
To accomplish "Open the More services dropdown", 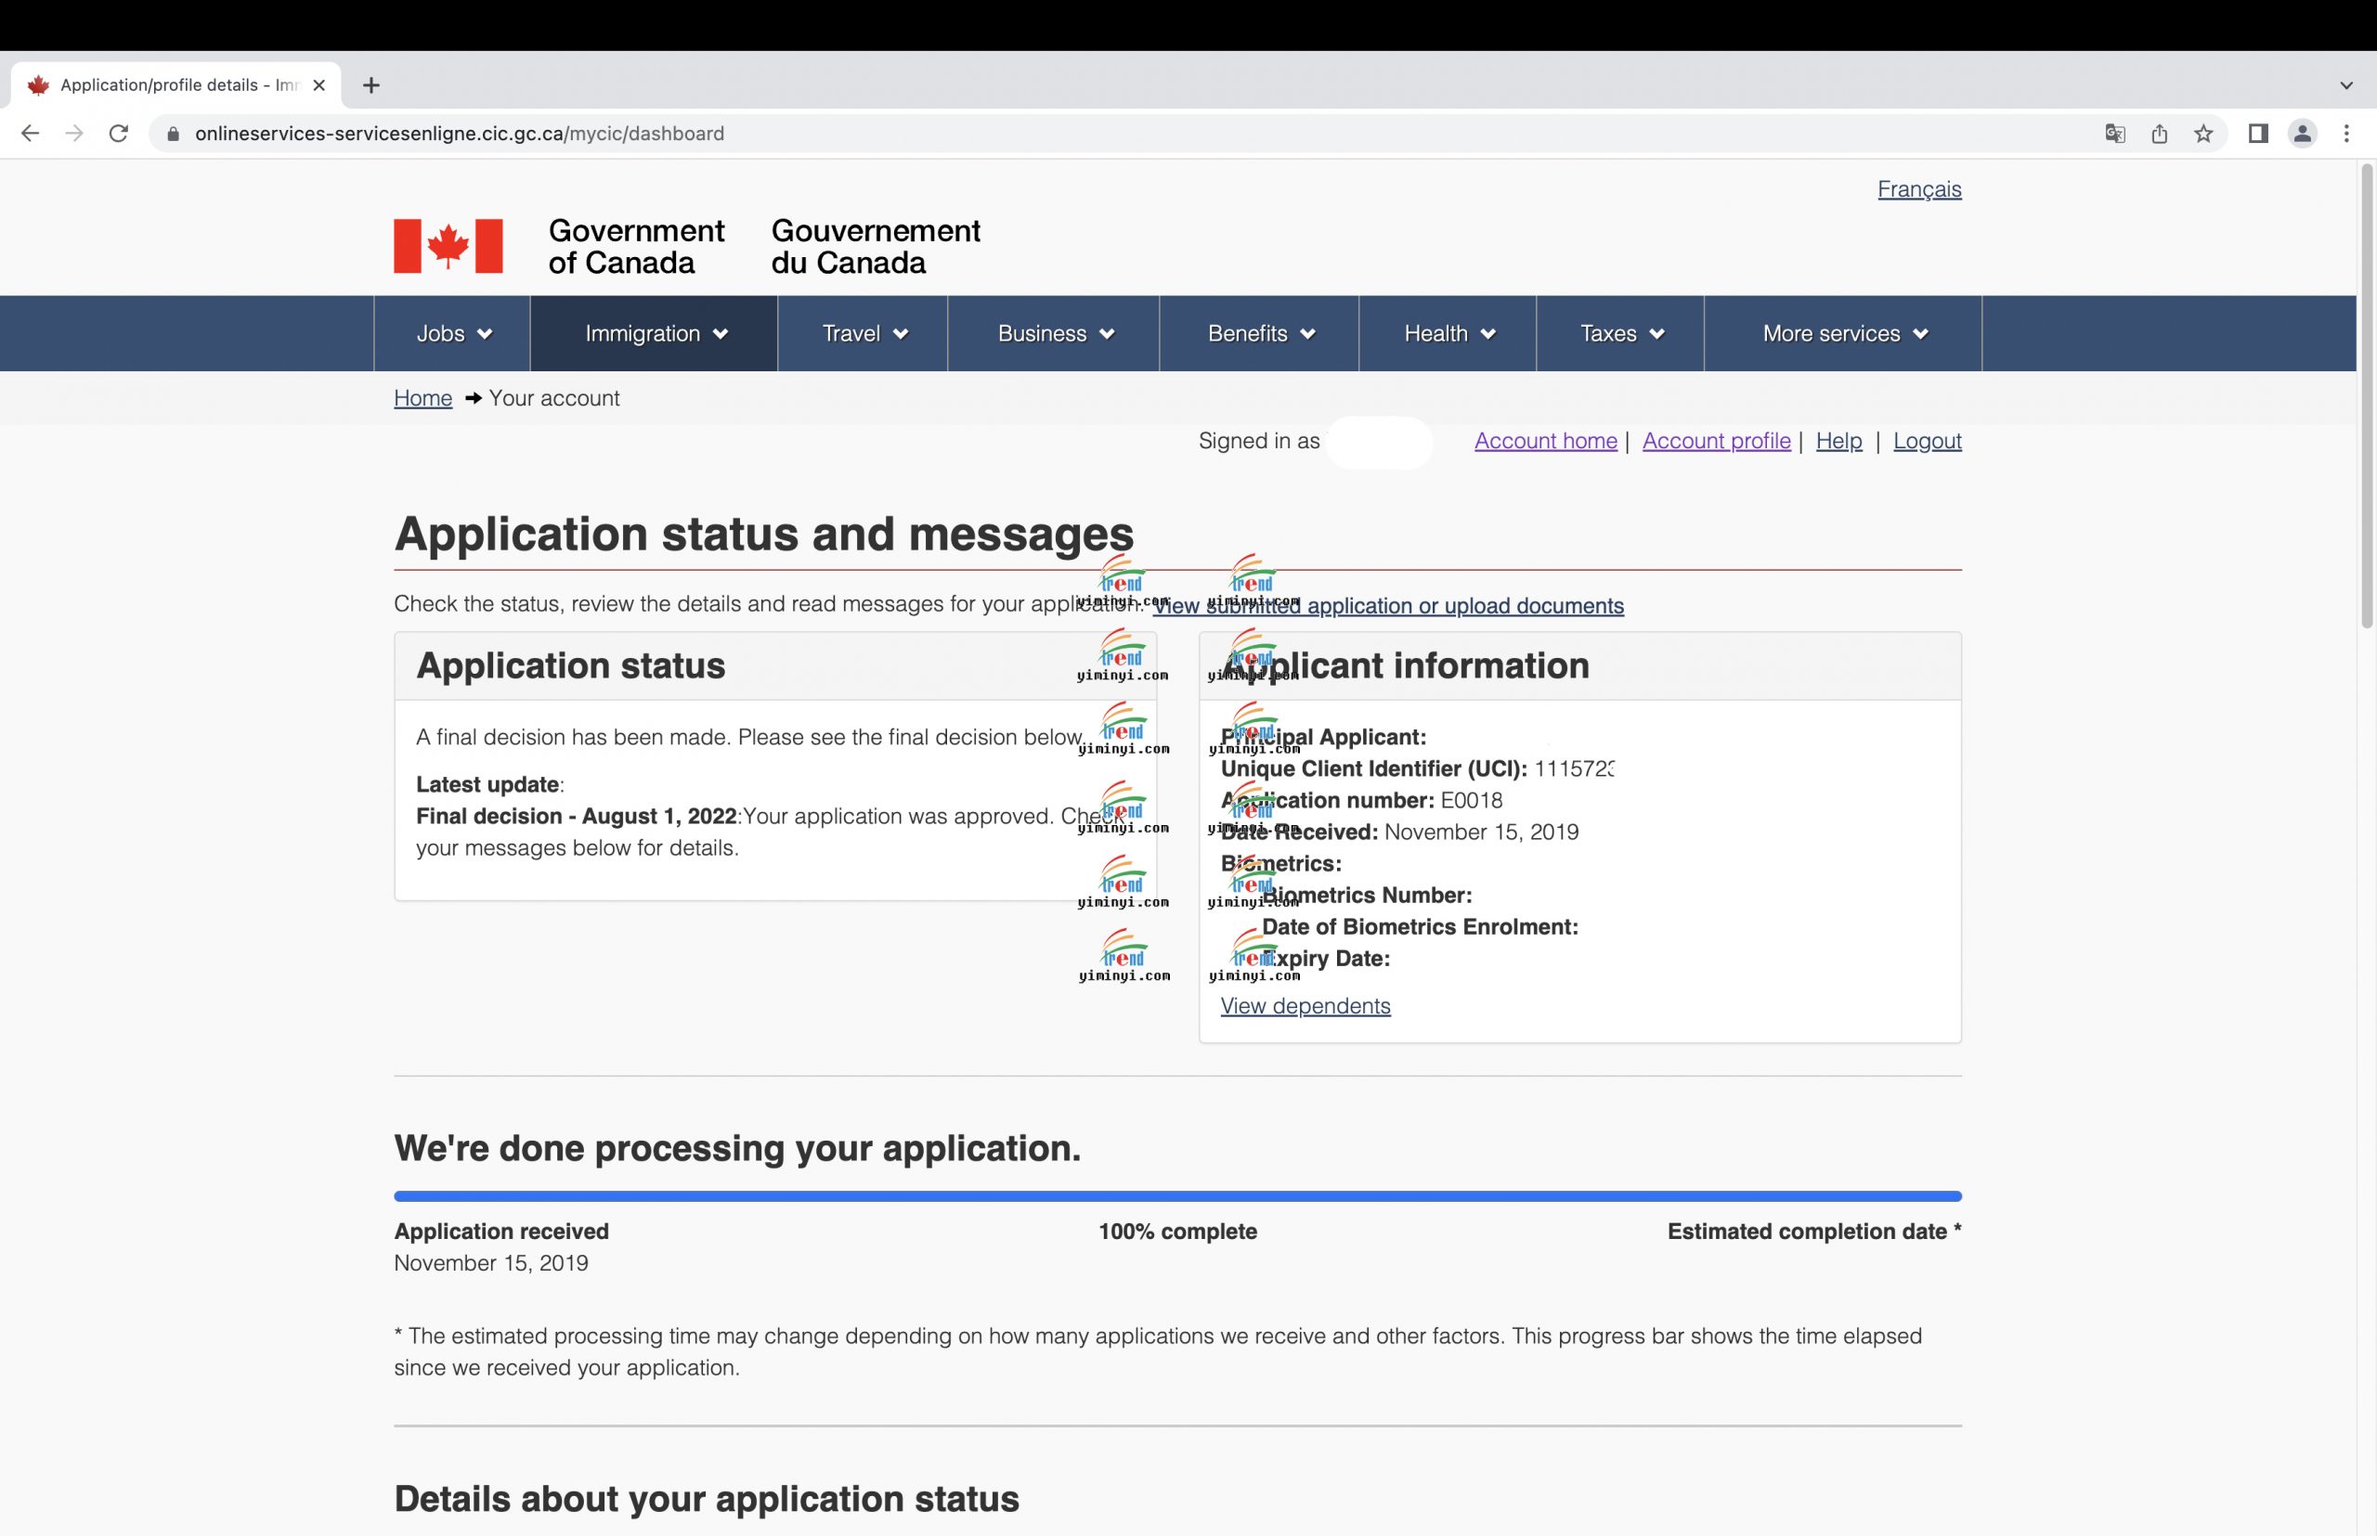I will (x=1843, y=334).
